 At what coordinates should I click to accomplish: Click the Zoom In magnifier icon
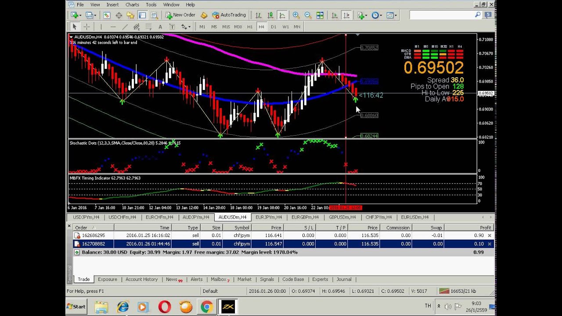296,15
